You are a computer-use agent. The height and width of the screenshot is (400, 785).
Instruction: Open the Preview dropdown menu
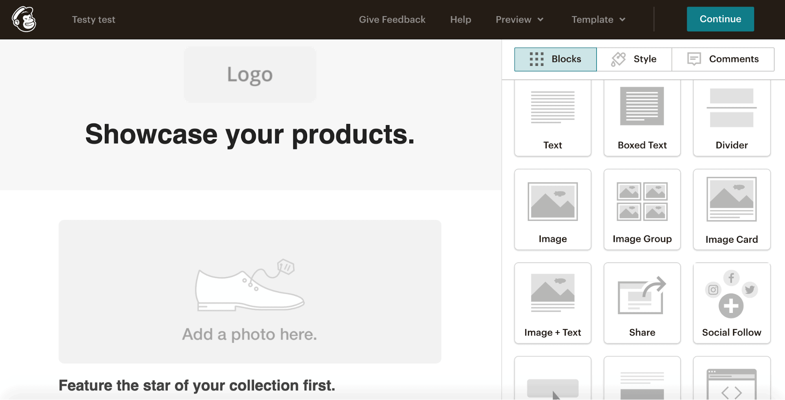[x=520, y=20]
